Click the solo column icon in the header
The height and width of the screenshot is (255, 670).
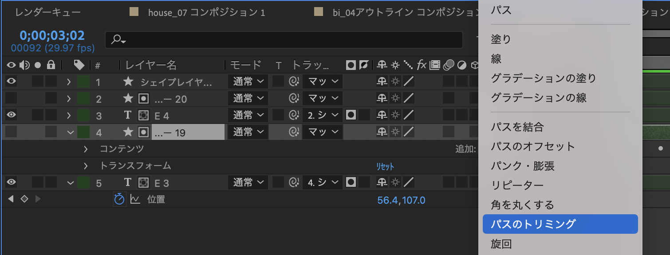pos(38,65)
